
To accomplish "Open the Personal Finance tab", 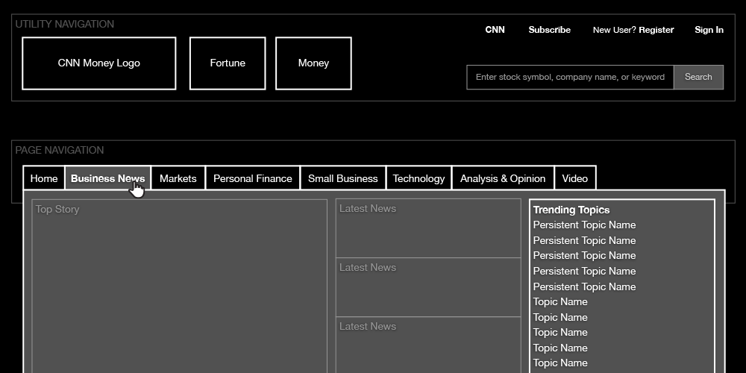I will pyautogui.click(x=253, y=178).
